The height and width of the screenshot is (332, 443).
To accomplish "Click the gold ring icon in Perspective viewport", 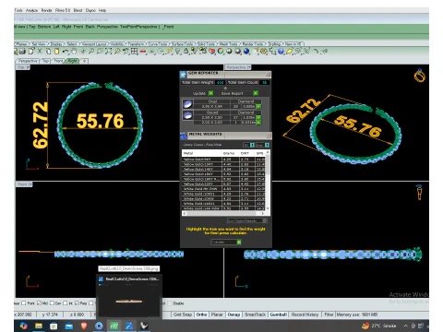I will click(420, 76).
